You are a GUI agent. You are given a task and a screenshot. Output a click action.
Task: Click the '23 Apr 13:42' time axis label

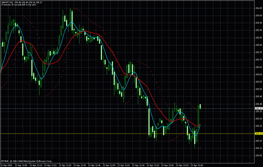click(x=197, y=165)
